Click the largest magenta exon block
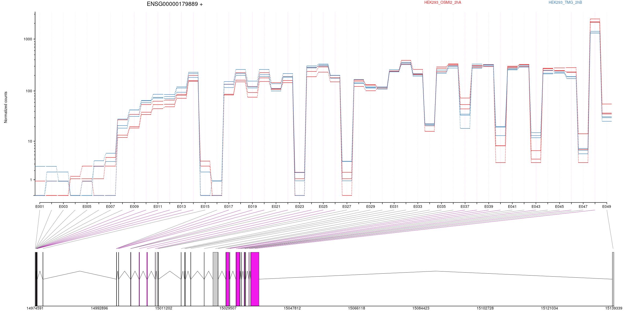The height and width of the screenshot is (321, 643). 255,279
